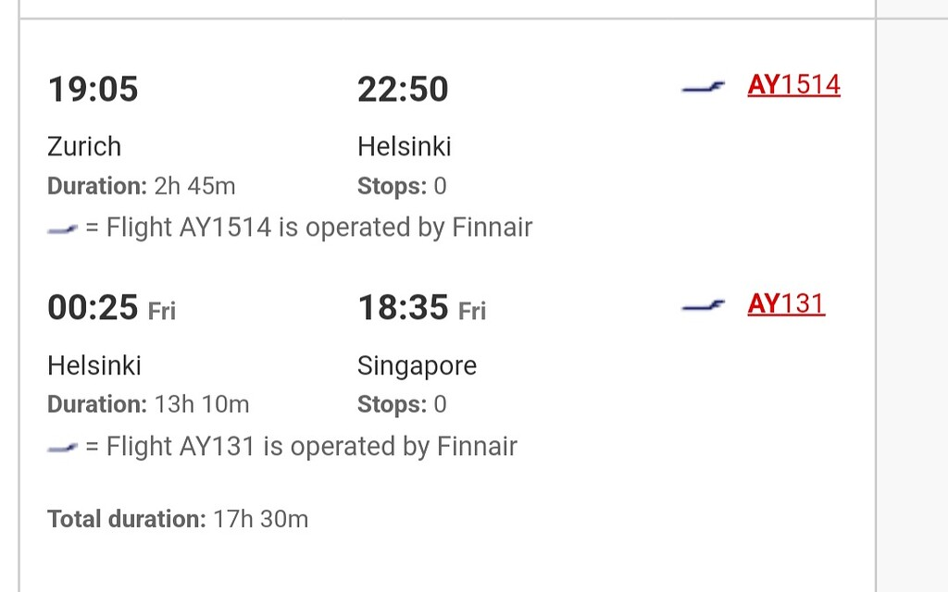Click the 22:50 Helsinki arrival time
Viewport: 948px width, 592px height.
click(403, 89)
